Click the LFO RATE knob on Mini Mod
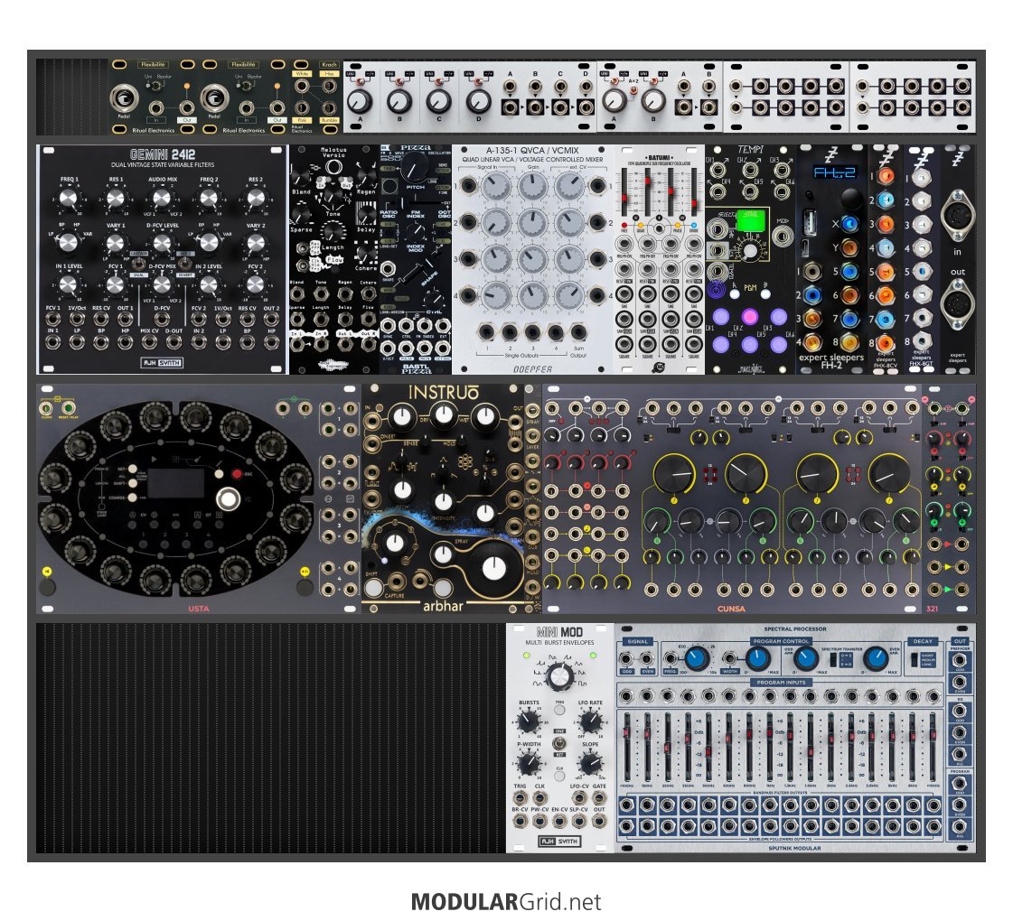 click(x=590, y=720)
